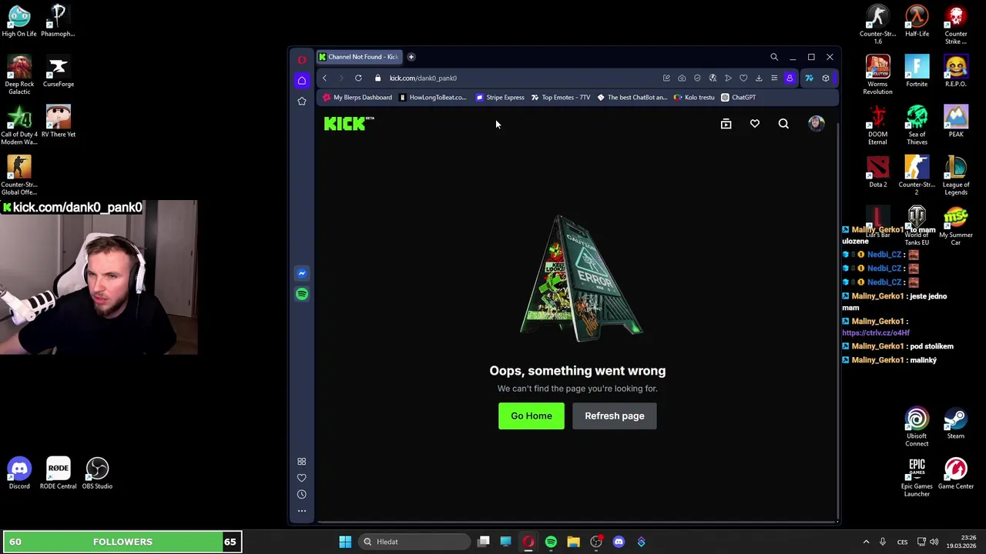Open the downloads icon in Opera toolbar

tap(759, 78)
